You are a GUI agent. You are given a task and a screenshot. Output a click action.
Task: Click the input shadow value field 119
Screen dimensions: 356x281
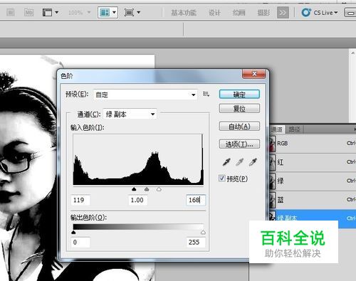click(80, 200)
